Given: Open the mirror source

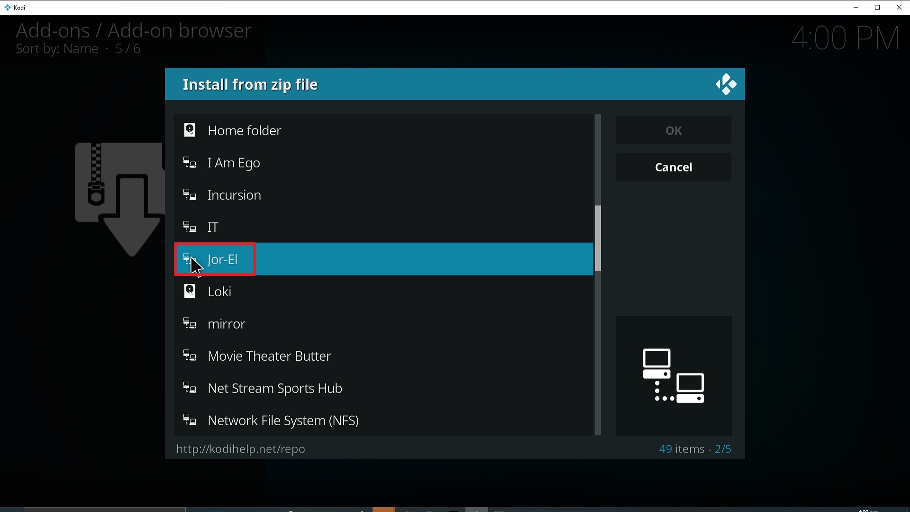Looking at the screenshot, I should coord(384,324).
